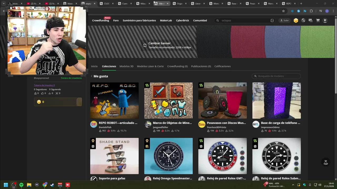Open the Crowdfunding (0) profile tab
The width and height of the screenshot is (337, 189).
point(177,66)
